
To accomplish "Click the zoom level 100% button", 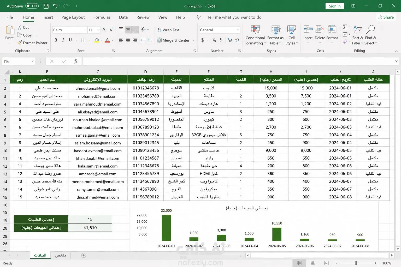I will point(387,263).
